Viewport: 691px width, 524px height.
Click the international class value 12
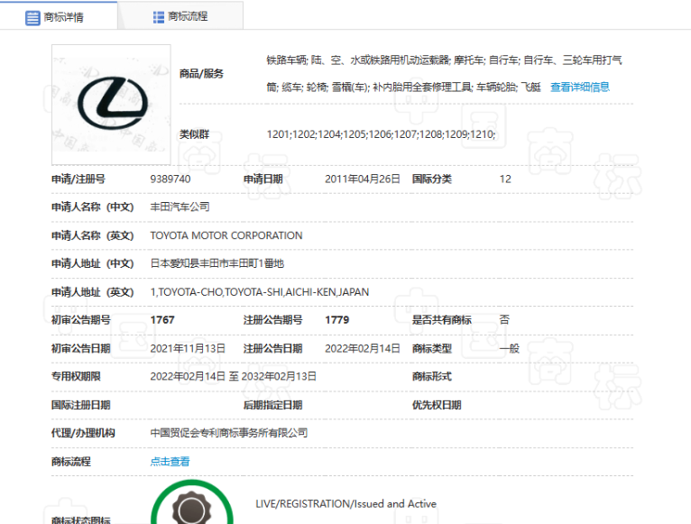[x=505, y=179]
